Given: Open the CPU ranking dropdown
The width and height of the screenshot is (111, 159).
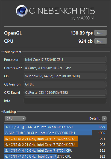Looking at the screenshot, I should 15,118.
